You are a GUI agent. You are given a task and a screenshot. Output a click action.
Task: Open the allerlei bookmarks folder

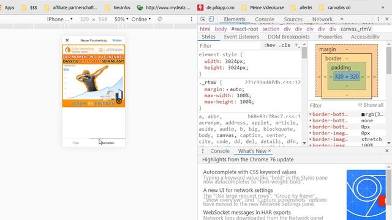(301, 7)
